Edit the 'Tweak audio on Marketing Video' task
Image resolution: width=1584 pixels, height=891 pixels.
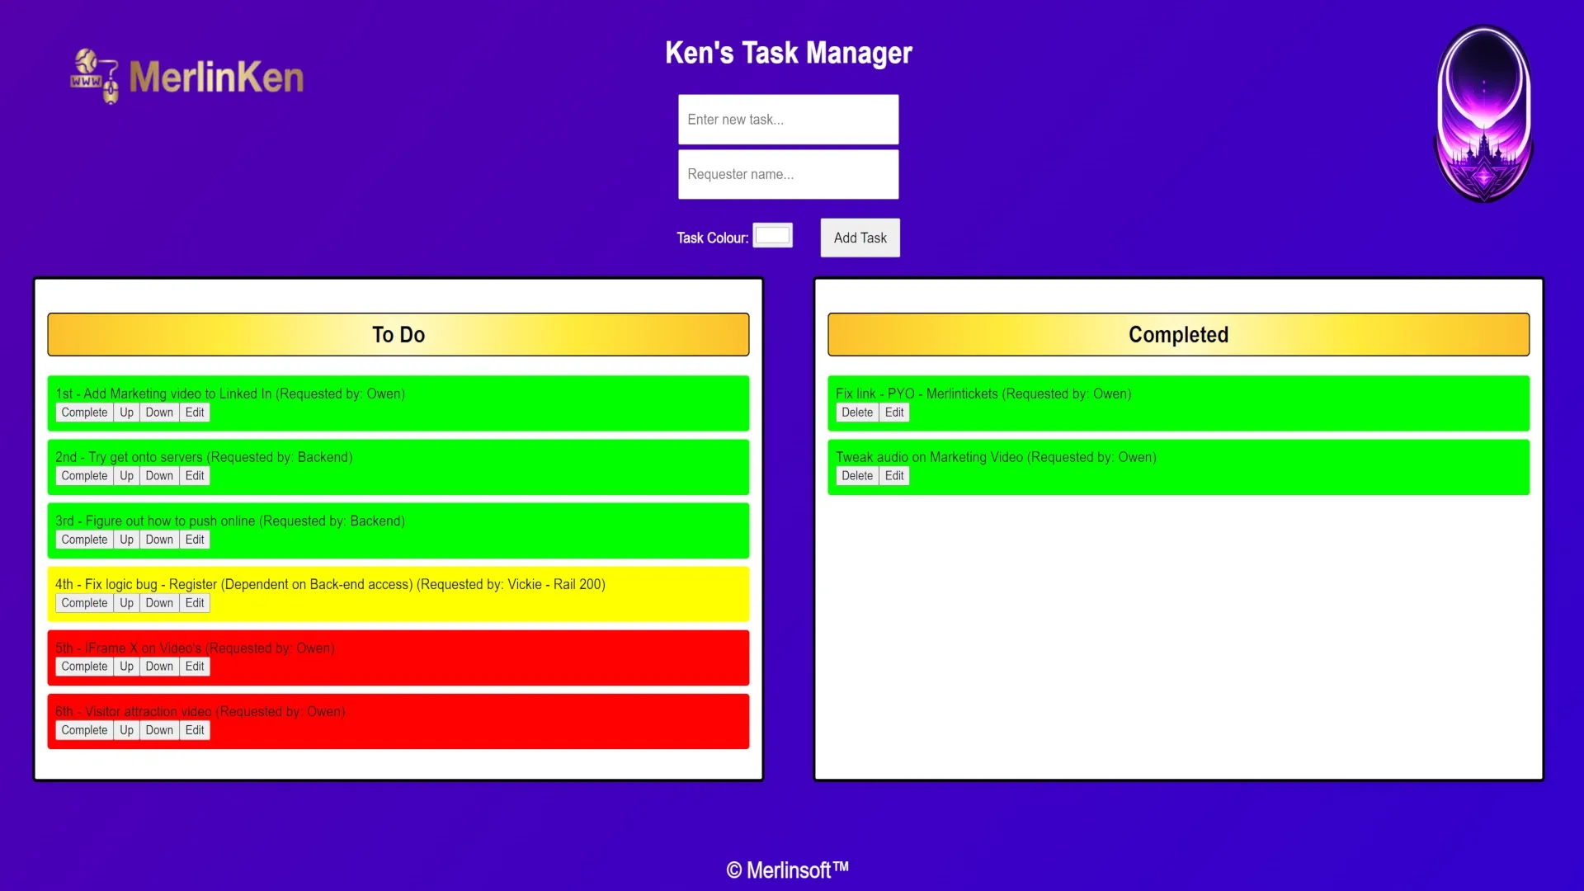tap(894, 475)
